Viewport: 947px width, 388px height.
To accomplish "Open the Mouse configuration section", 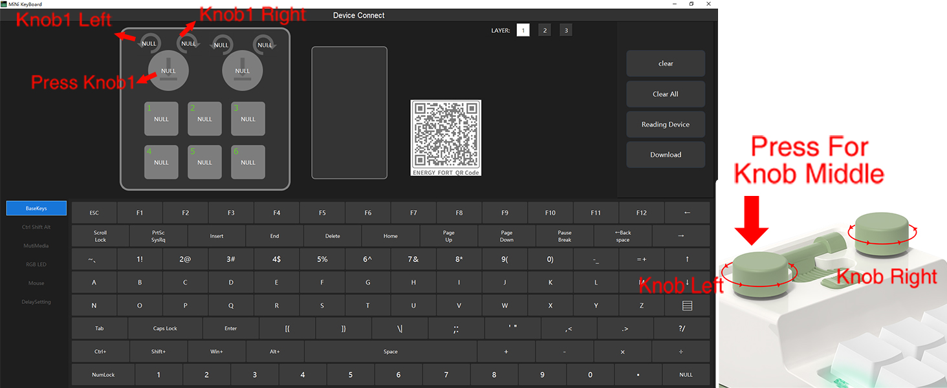I will (x=36, y=283).
